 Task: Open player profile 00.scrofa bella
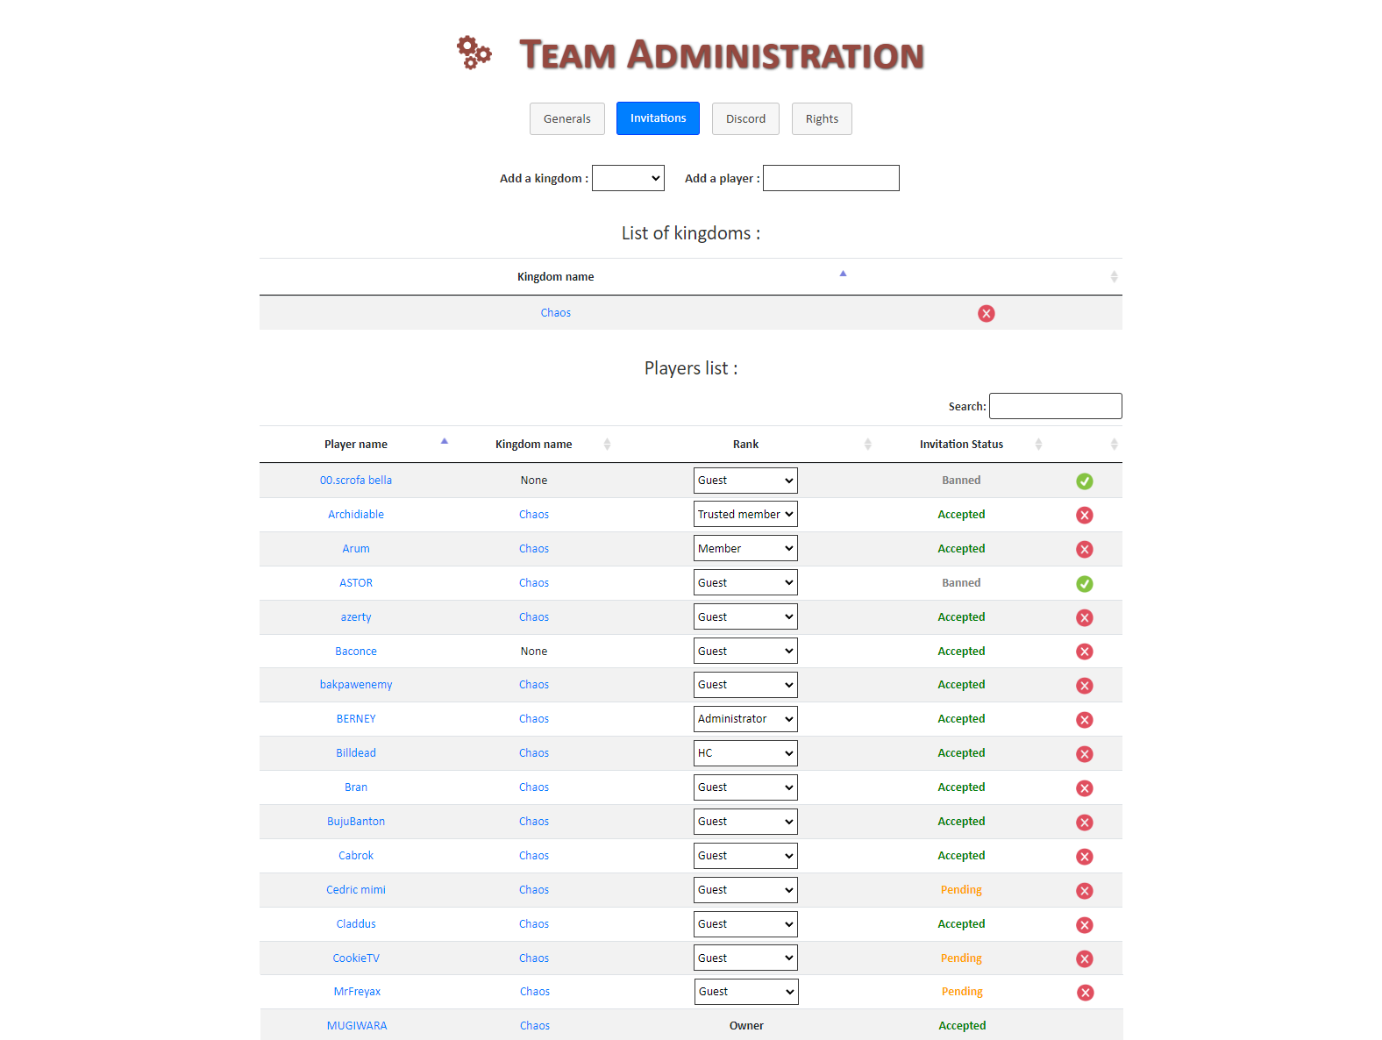pyautogui.click(x=356, y=481)
